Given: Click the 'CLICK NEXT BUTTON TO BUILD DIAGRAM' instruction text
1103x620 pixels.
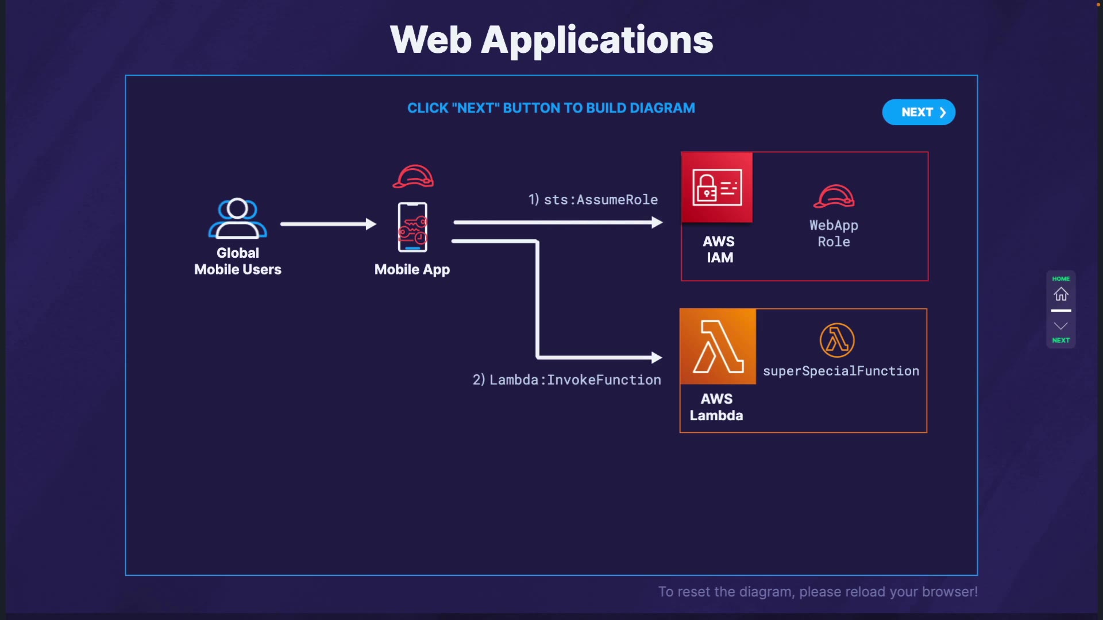Looking at the screenshot, I should click(x=551, y=108).
